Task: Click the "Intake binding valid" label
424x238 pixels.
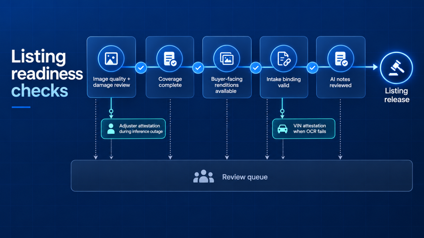Action: point(283,82)
